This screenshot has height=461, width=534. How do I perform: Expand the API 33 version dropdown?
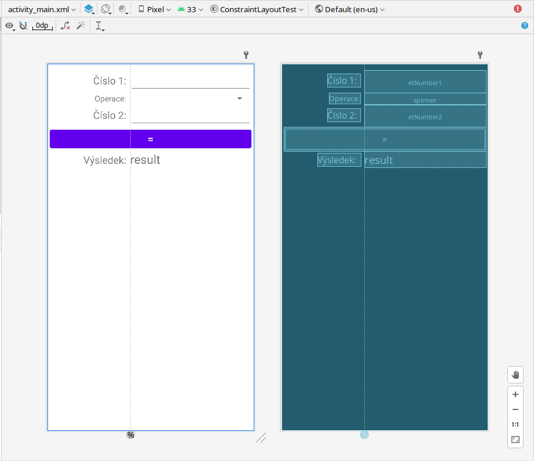point(191,9)
